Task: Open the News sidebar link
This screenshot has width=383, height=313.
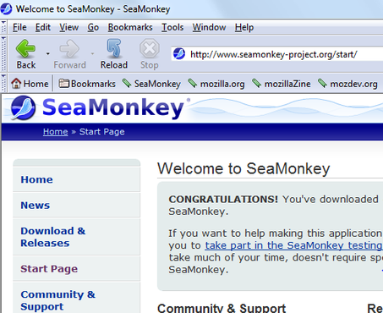Action: [x=36, y=206]
